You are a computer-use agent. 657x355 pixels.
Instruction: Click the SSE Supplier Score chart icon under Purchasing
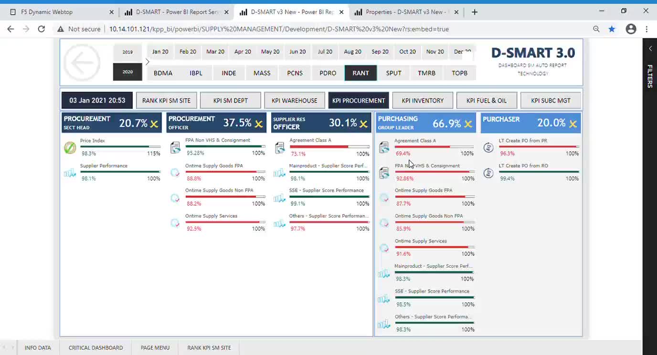pyautogui.click(x=384, y=299)
